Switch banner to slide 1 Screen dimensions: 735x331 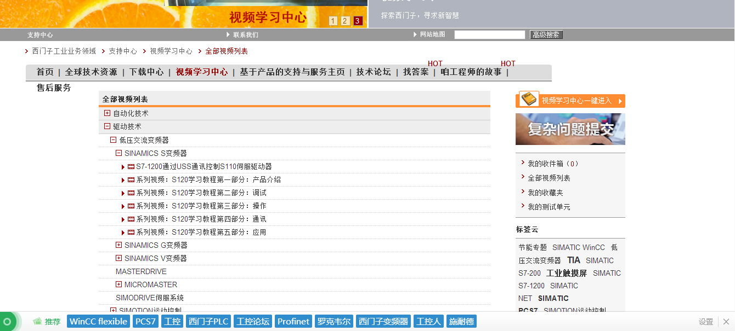tap(333, 21)
